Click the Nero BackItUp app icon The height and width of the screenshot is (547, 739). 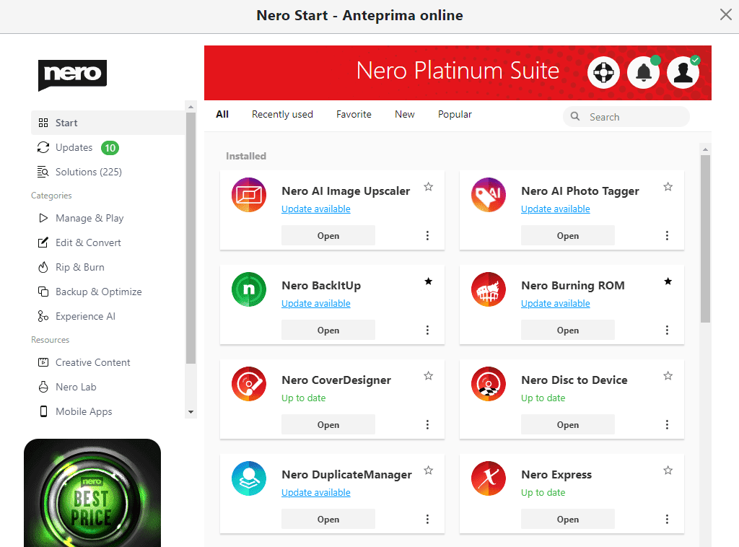(x=249, y=289)
